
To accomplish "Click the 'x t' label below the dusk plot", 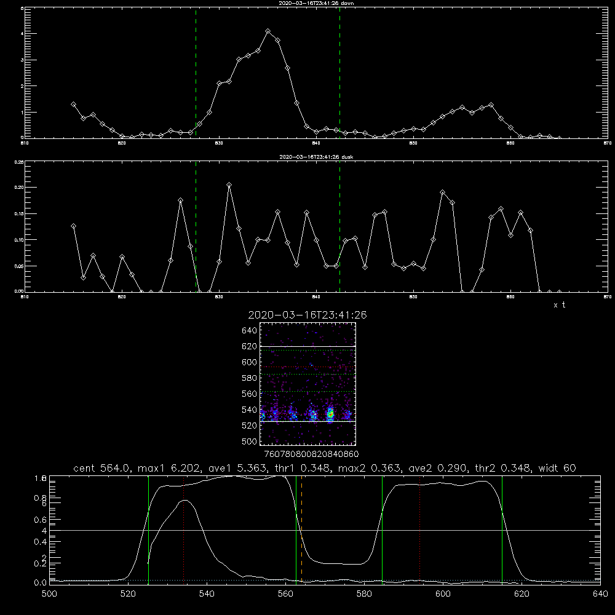I will 559,305.
